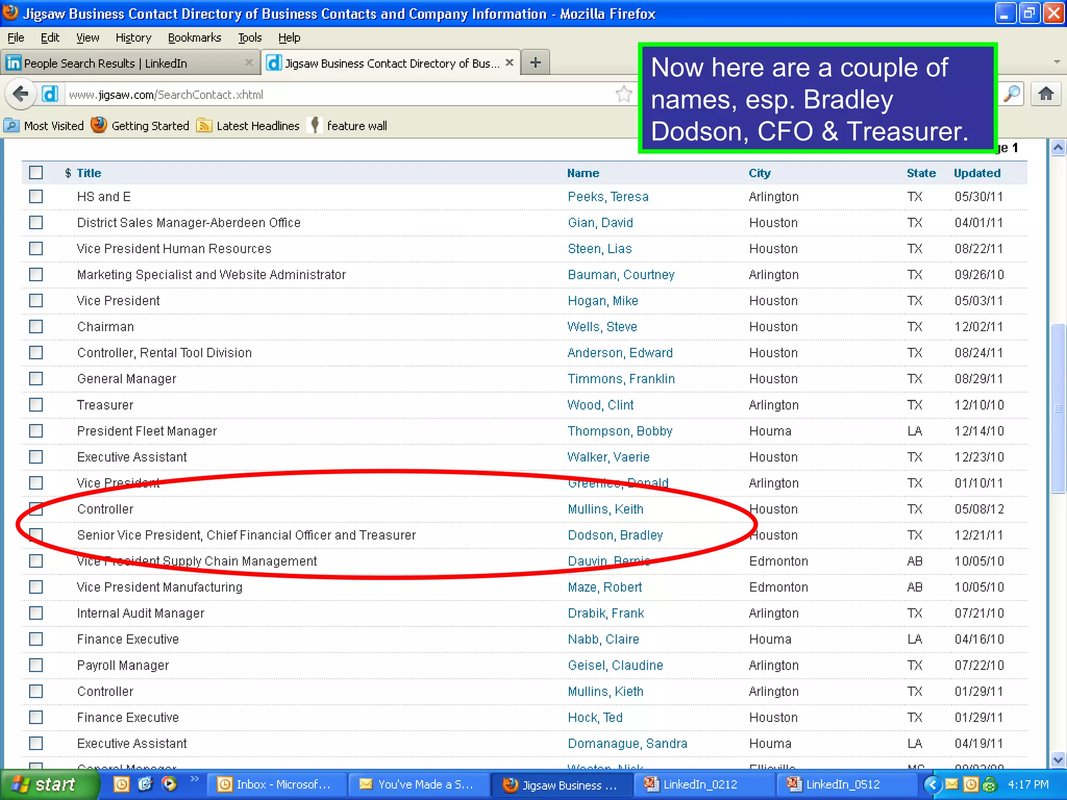Check the HS and E row checkbox
The image size is (1067, 800).
click(x=36, y=196)
